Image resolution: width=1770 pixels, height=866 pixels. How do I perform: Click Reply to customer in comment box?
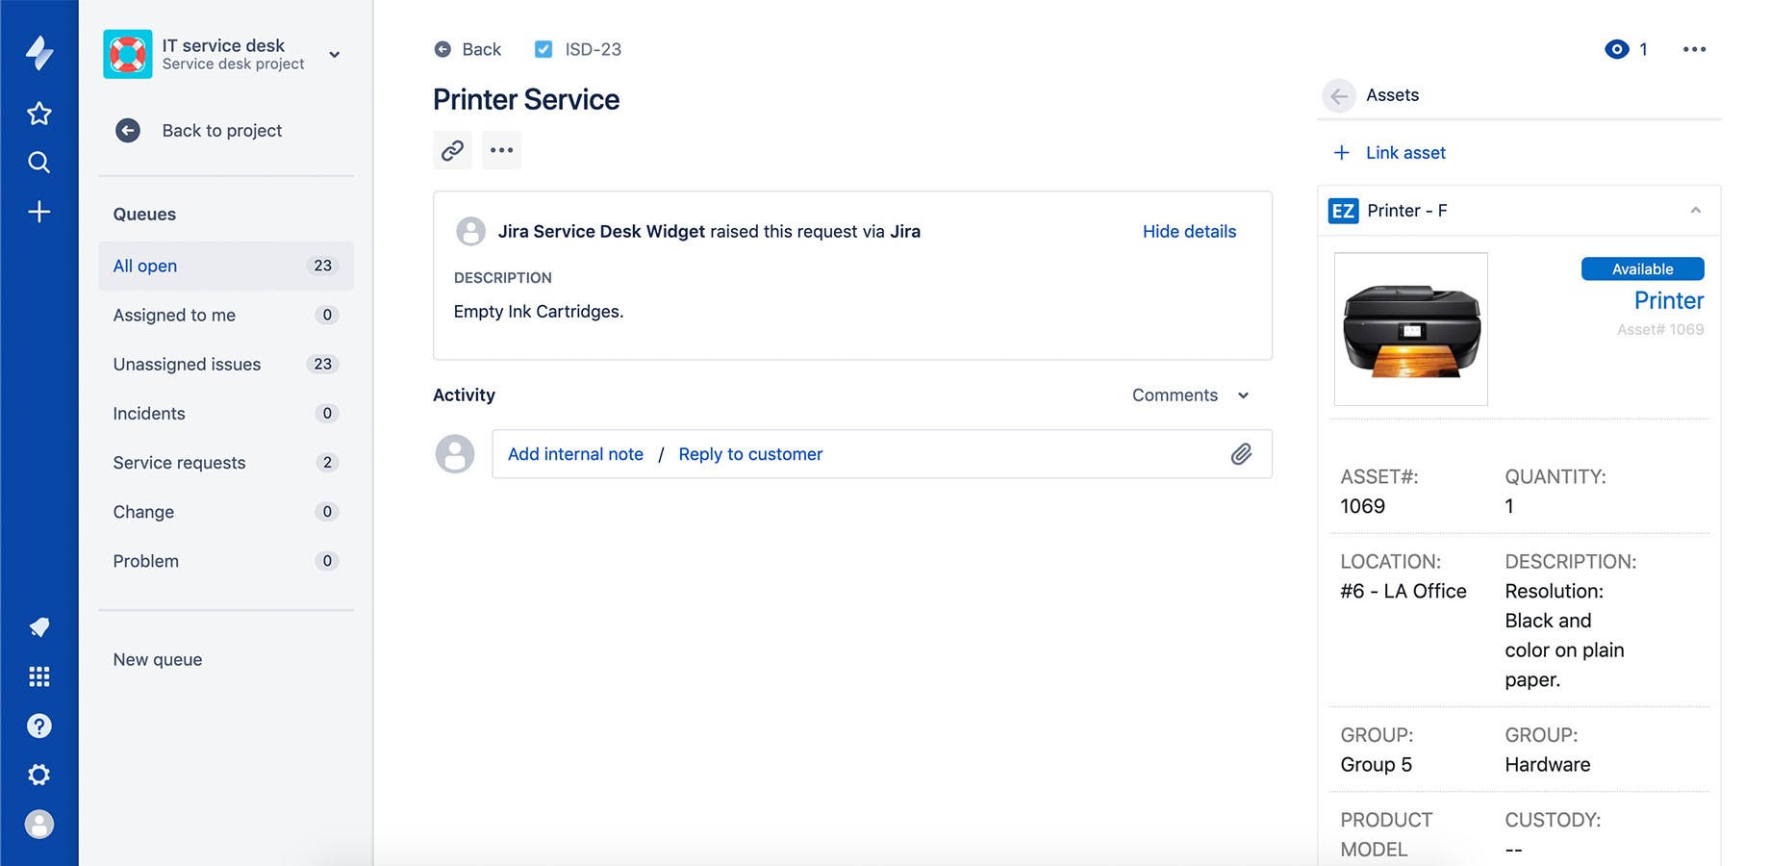pyautogui.click(x=750, y=454)
